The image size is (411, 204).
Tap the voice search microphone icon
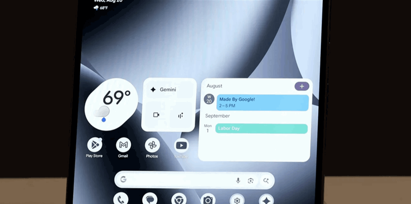[x=238, y=181]
